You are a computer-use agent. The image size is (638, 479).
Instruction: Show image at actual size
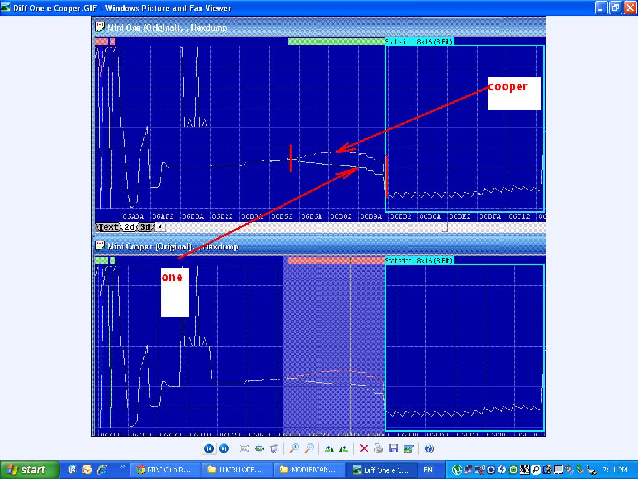coord(259,448)
